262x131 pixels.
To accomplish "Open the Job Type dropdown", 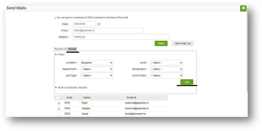I will pyautogui.click(x=97, y=76).
